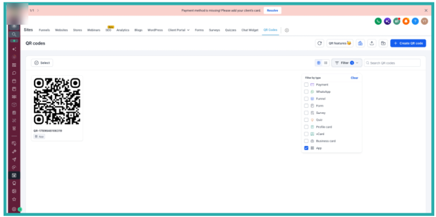Open the Websites tab
436x217 pixels.
(x=61, y=30)
